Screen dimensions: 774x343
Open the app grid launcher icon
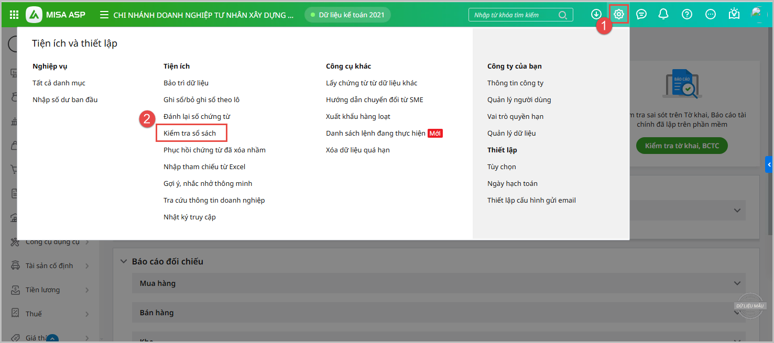click(14, 15)
